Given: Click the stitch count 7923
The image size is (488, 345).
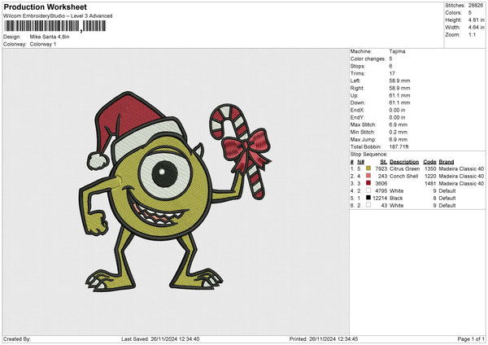Looking at the screenshot, I should coord(381,168).
